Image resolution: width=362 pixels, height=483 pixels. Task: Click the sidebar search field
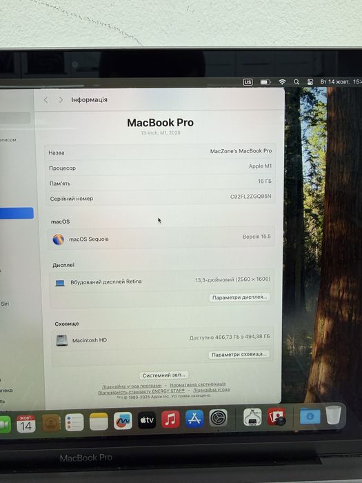14,118
